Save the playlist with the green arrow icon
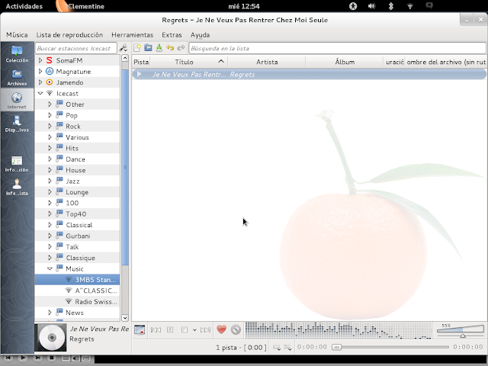The width and height of the screenshot is (488, 366). 159,48
